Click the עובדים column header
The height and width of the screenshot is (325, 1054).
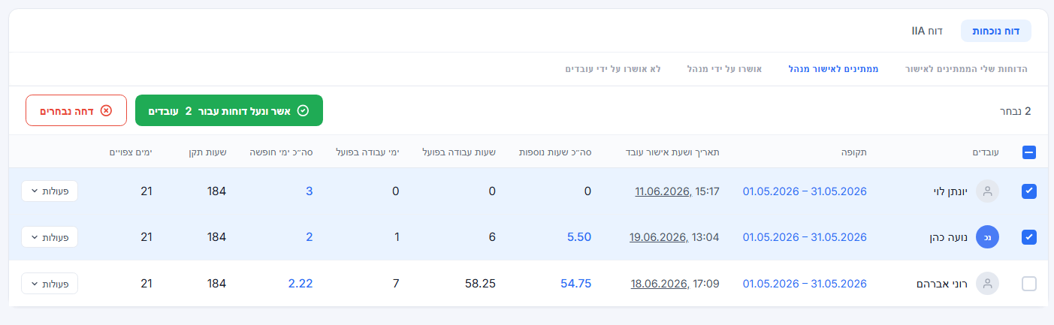[x=984, y=152]
